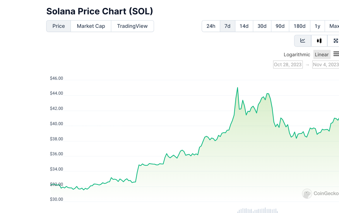This screenshot has width=339, height=213.
Task: Click the CoinGecko gecko logo watermark
Action: tap(307, 194)
